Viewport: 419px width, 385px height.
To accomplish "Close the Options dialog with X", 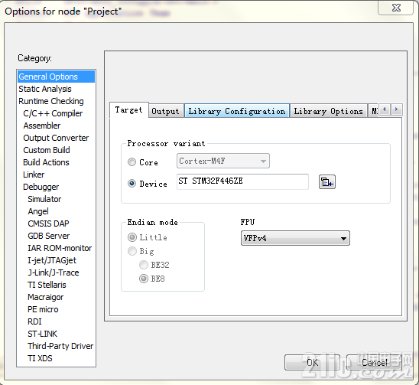I will (x=396, y=8).
